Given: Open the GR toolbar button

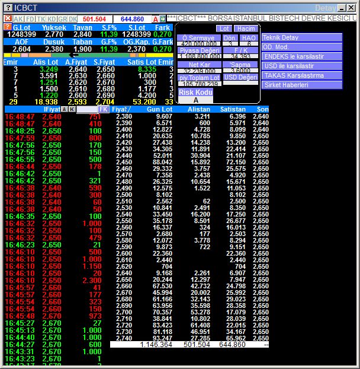Looking at the screenshot, I should [63, 19].
